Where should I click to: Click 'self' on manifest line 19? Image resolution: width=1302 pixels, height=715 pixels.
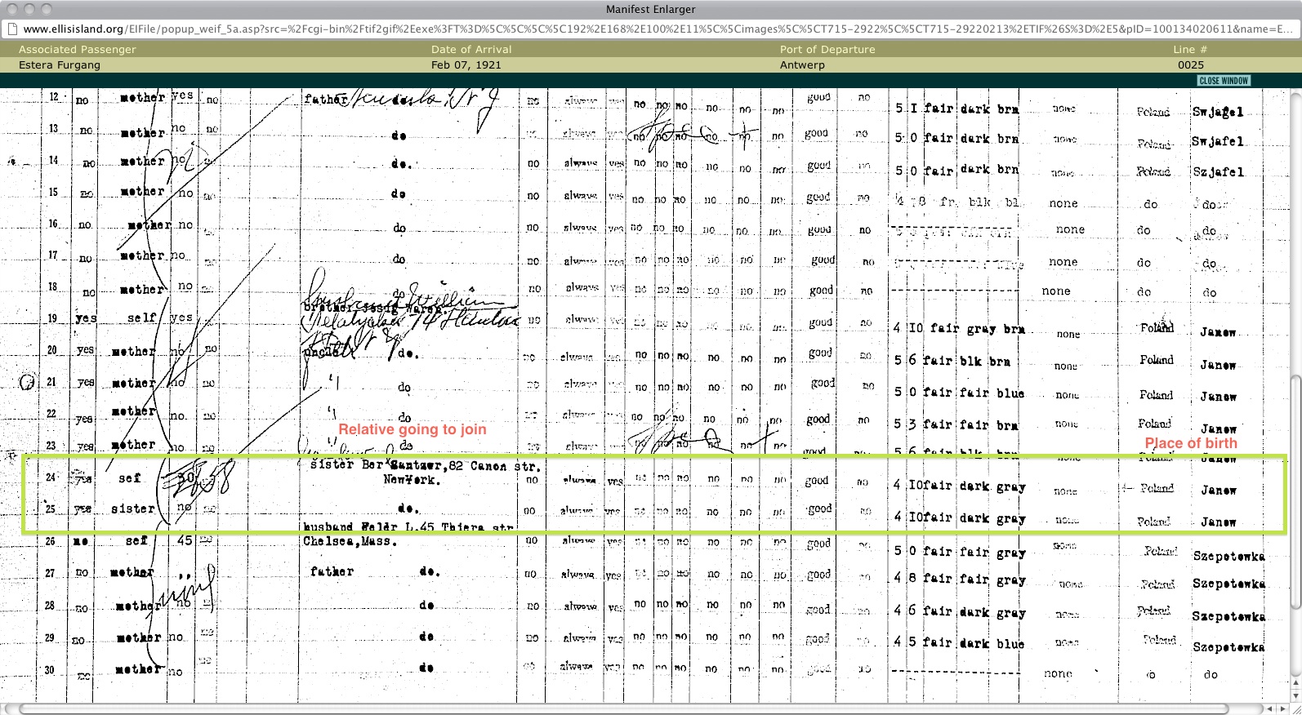pyautogui.click(x=141, y=318)
